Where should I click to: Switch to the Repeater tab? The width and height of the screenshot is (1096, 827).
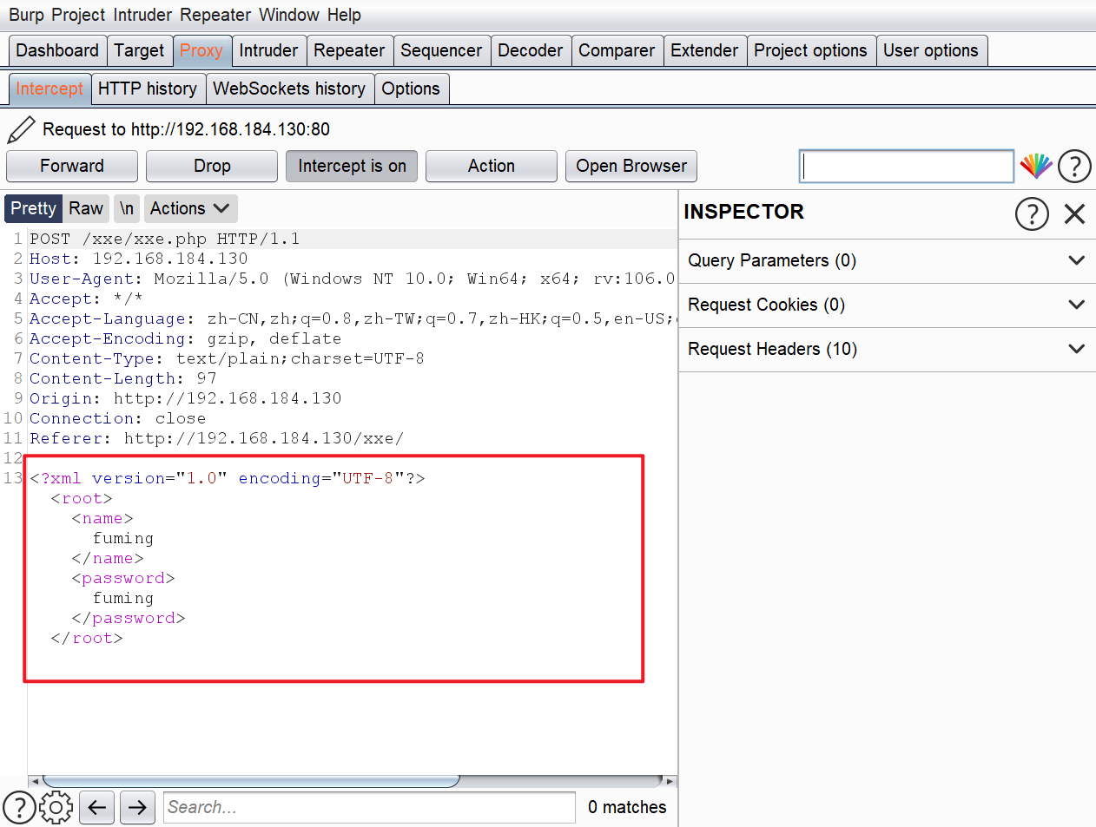348,50
